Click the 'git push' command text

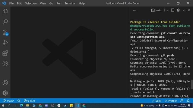[167, 55]
